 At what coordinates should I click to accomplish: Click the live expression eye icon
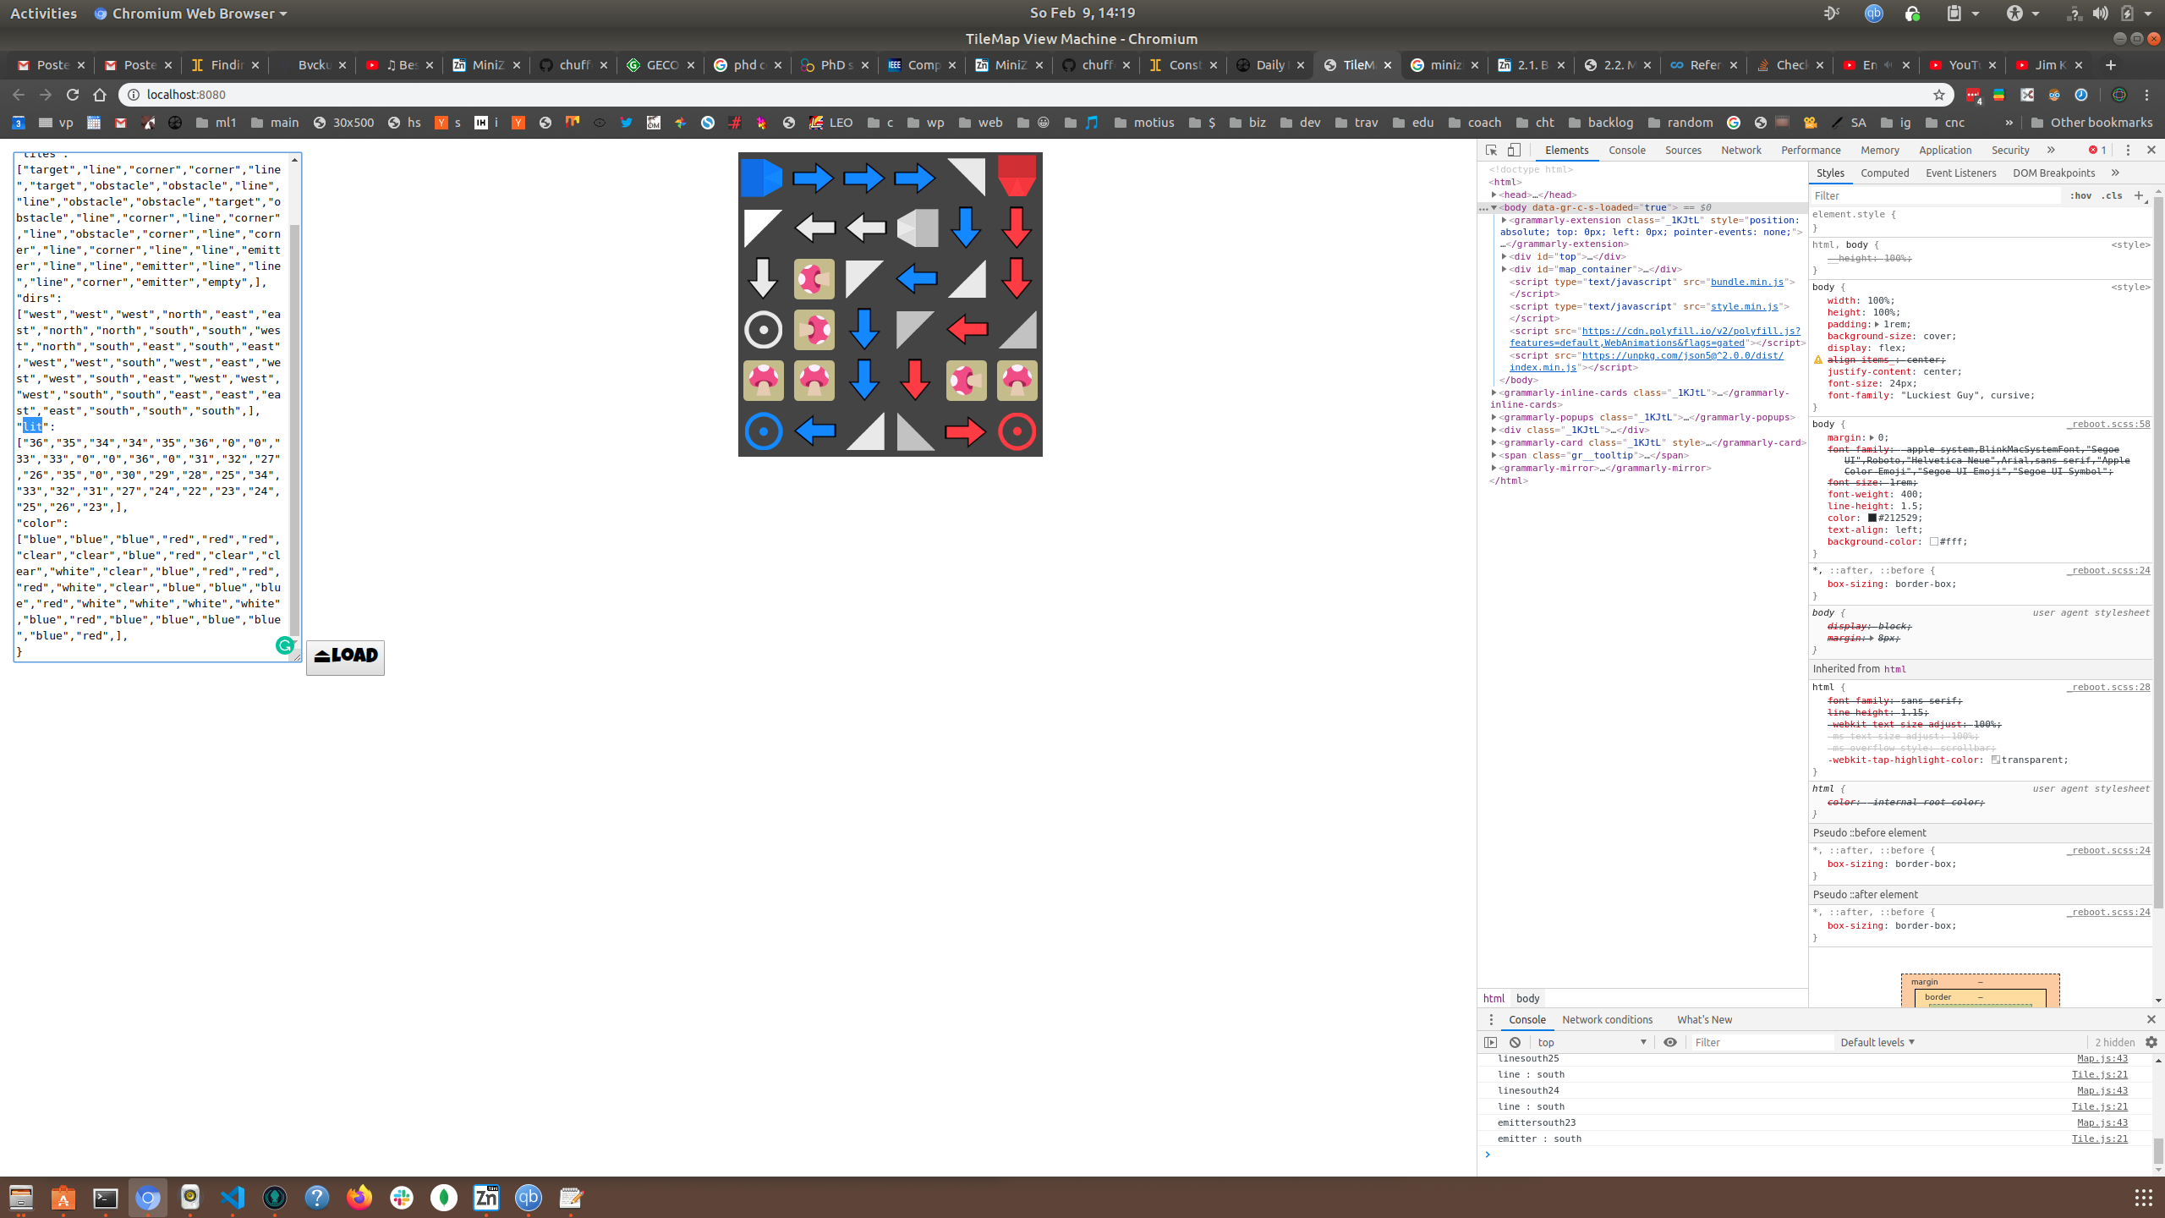(x=1669, y=1042)
